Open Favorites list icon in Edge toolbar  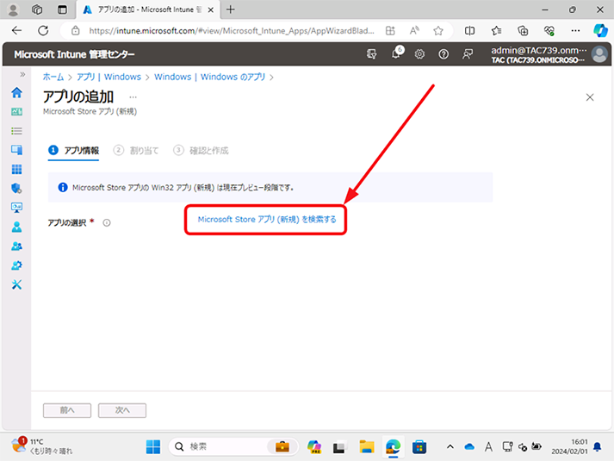tap(496, 30)
